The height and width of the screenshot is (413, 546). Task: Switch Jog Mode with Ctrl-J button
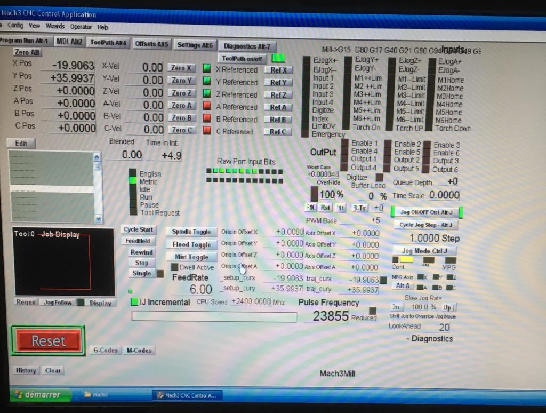[x=424, y=251]
